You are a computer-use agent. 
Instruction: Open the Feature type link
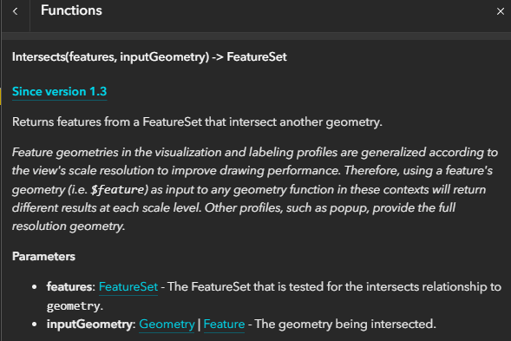coord(224,324)
